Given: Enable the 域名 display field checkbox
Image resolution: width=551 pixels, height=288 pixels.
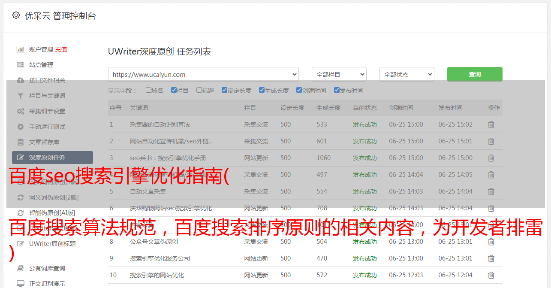Looking at the screenshot, I should [148, 90].
